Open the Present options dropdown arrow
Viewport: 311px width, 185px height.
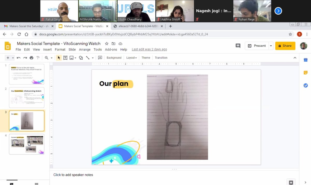(x=271, y=46)
